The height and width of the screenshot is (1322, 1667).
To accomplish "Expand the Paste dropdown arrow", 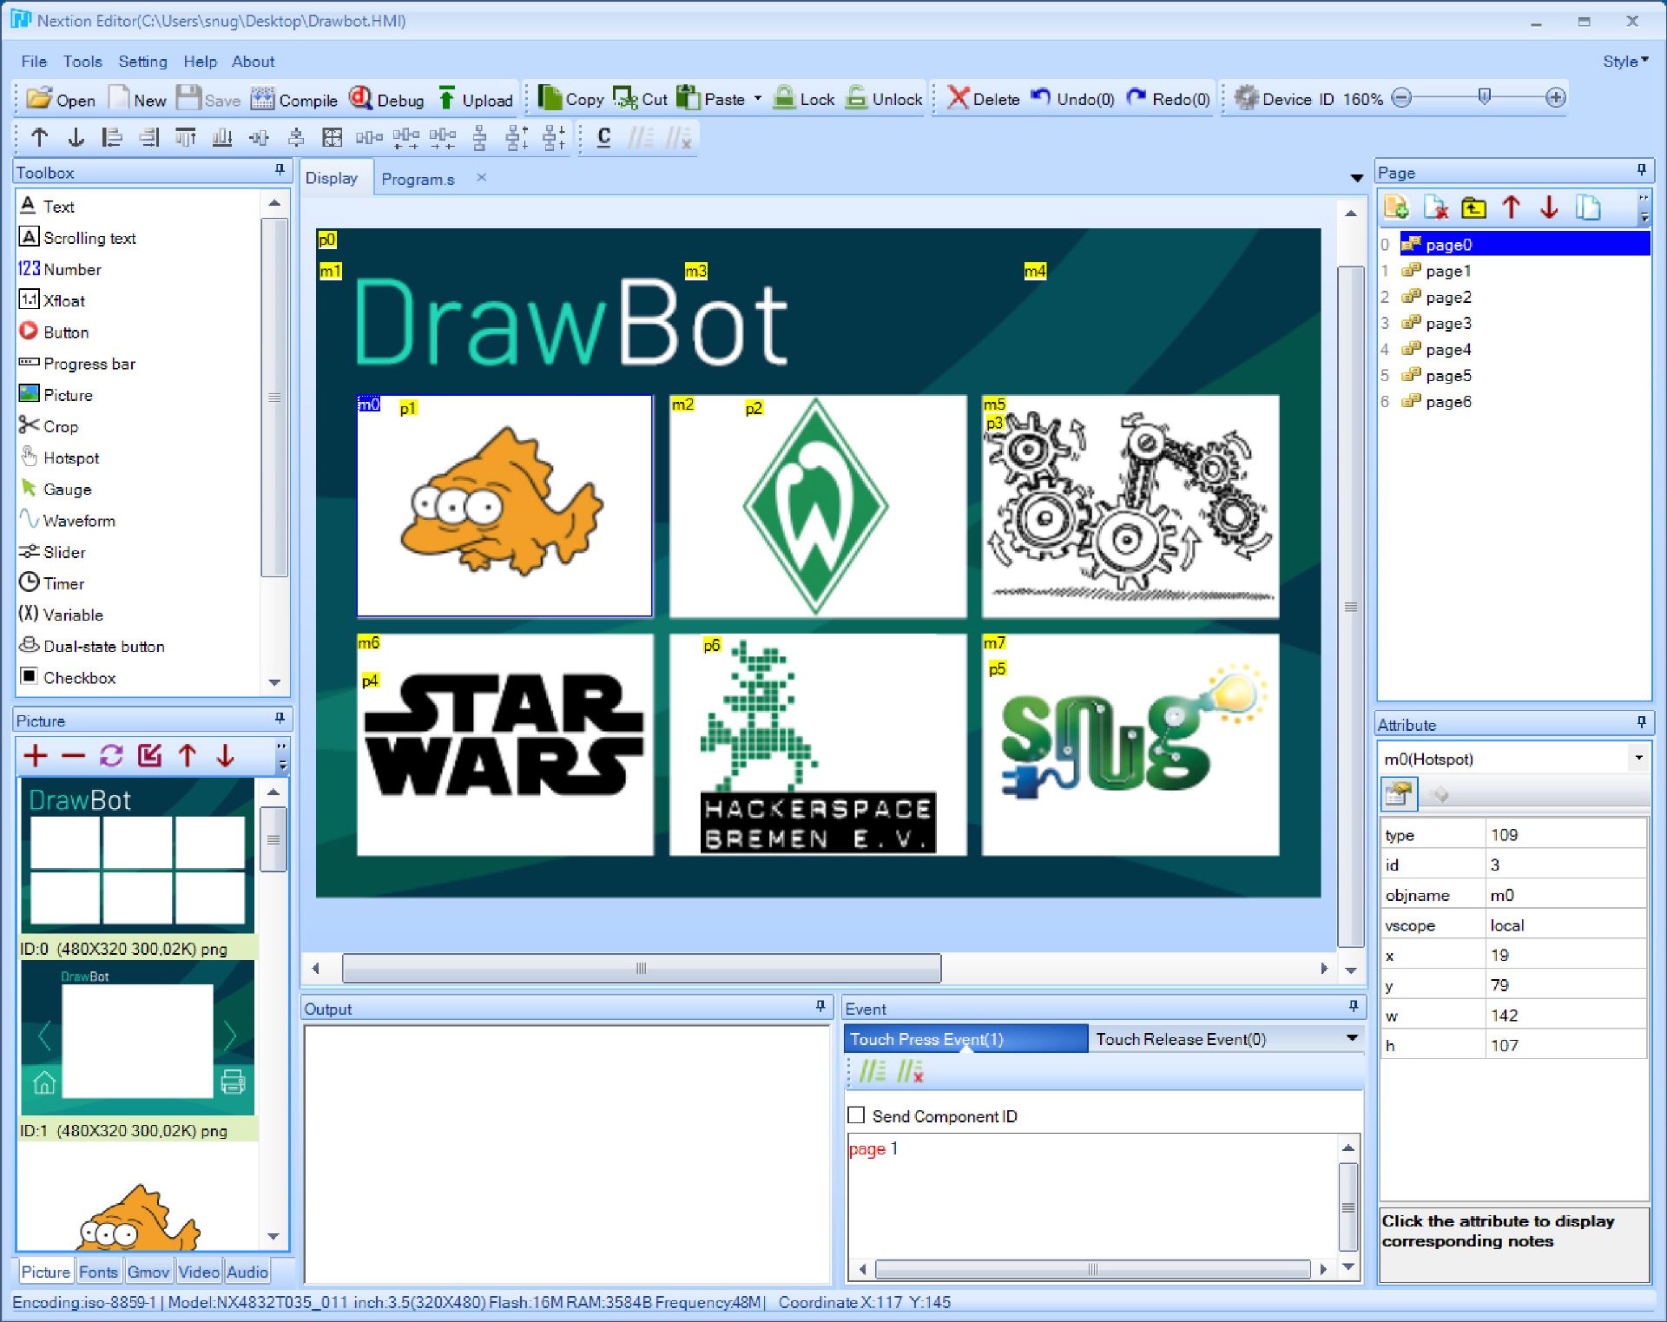I will point(757,98).
